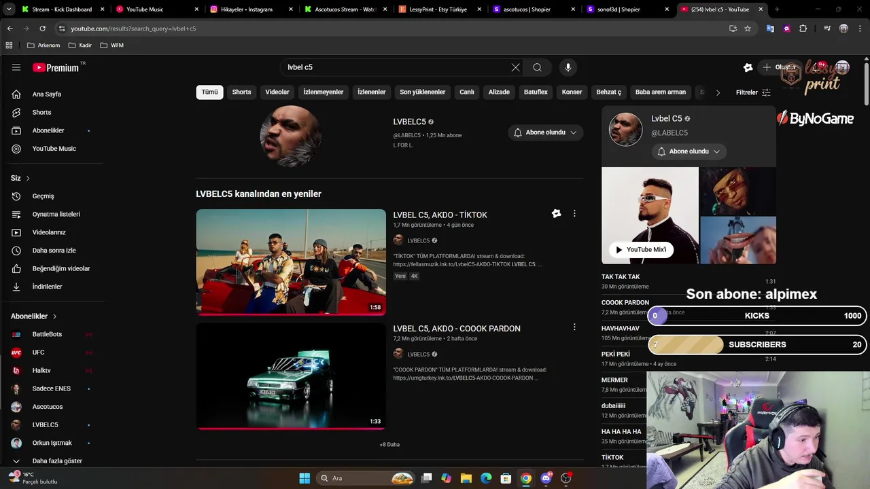Screen dimensions: 870x489
Task: Expand Abonelikler section chevron
Action: (x=54, y=316)
